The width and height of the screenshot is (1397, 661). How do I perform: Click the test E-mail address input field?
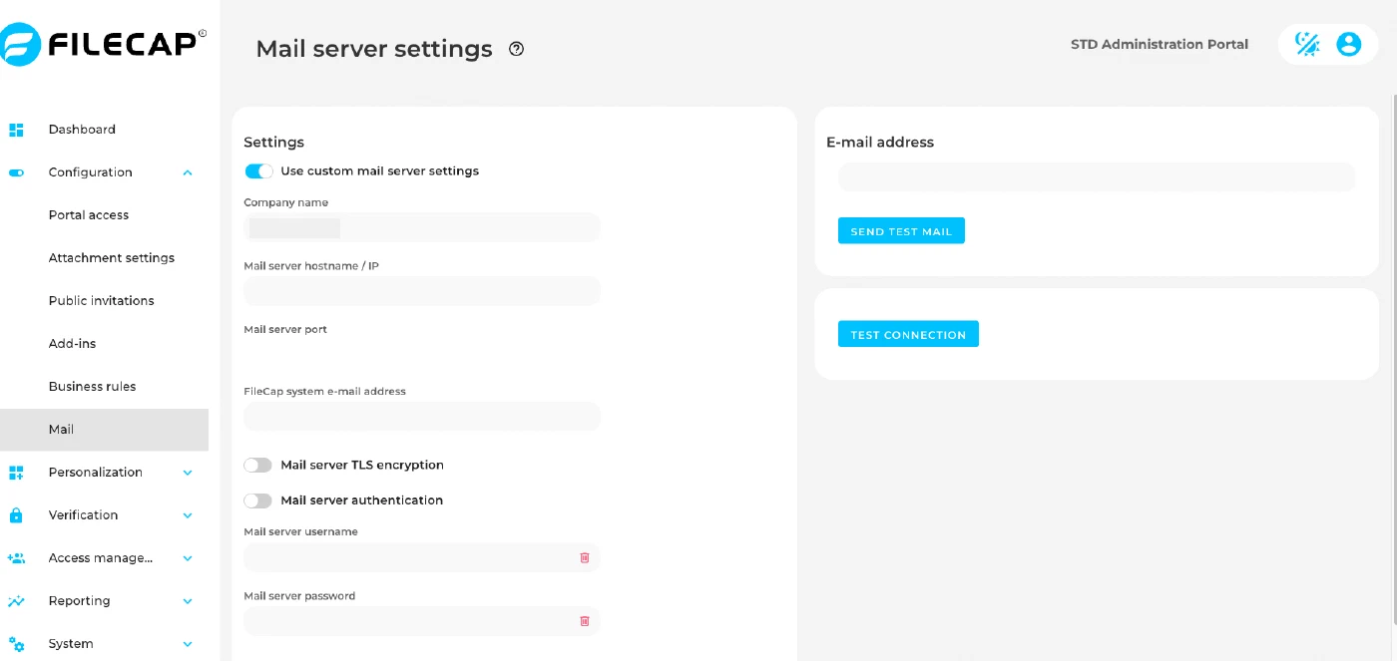click(1097, 177)
